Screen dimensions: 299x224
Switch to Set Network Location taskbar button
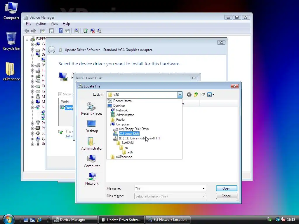168,220
